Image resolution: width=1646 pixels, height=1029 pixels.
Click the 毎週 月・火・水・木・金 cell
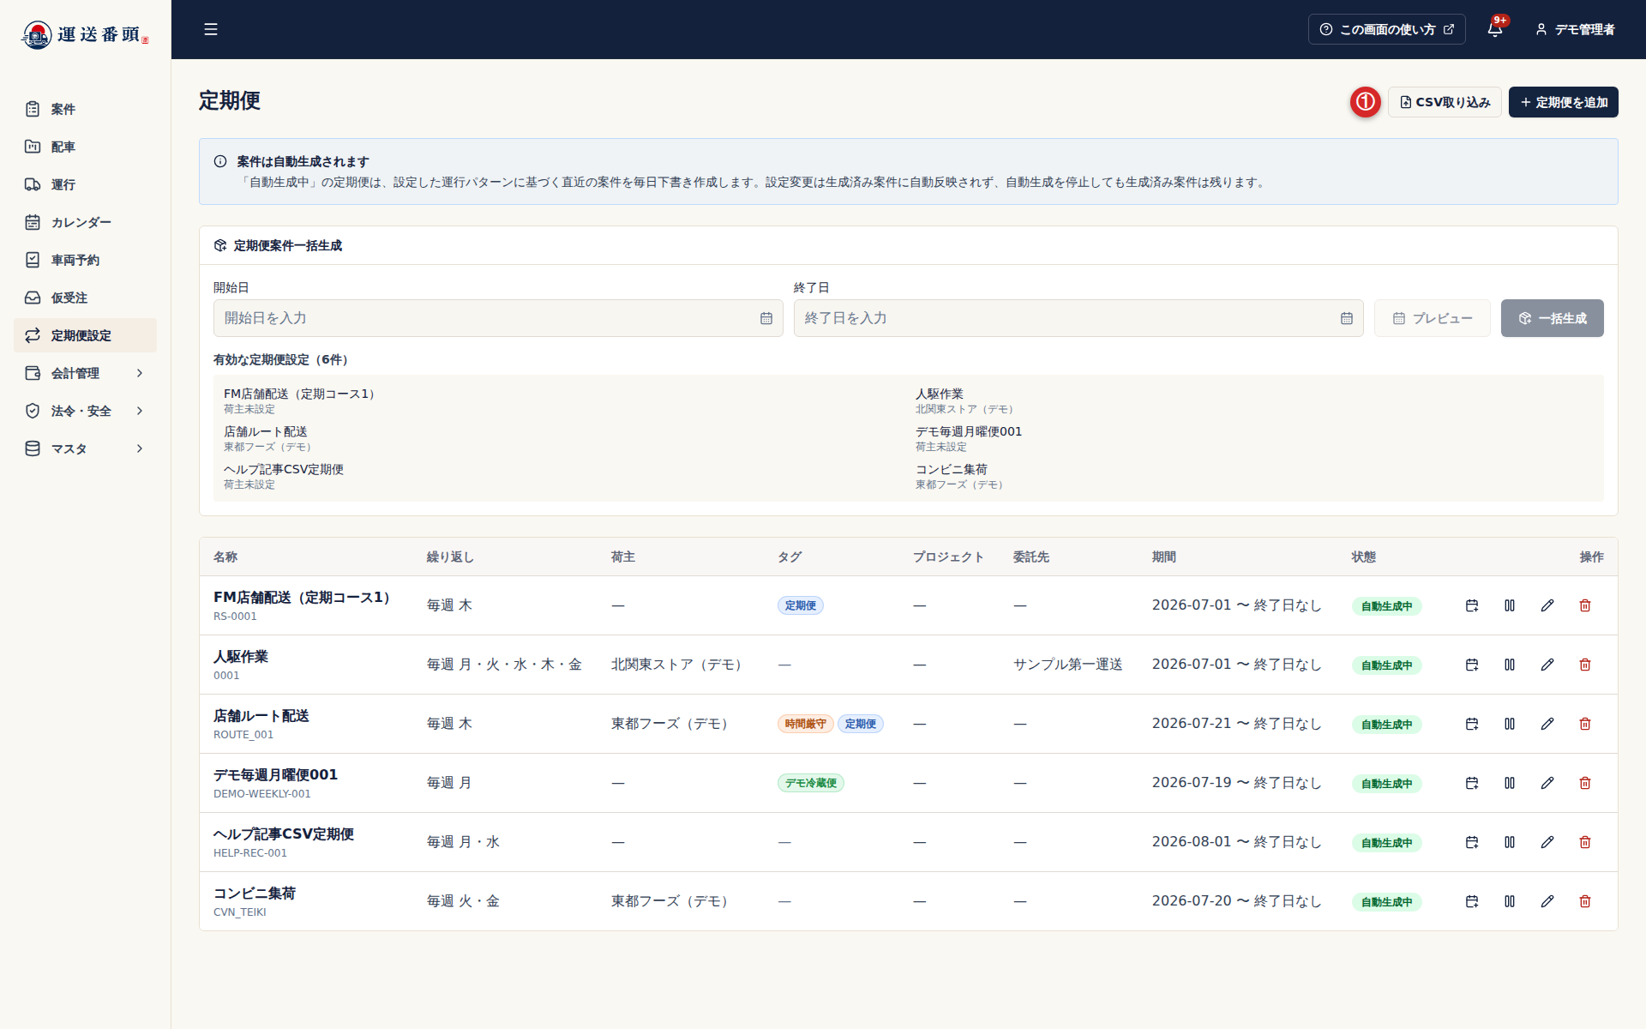click(504, 665)
